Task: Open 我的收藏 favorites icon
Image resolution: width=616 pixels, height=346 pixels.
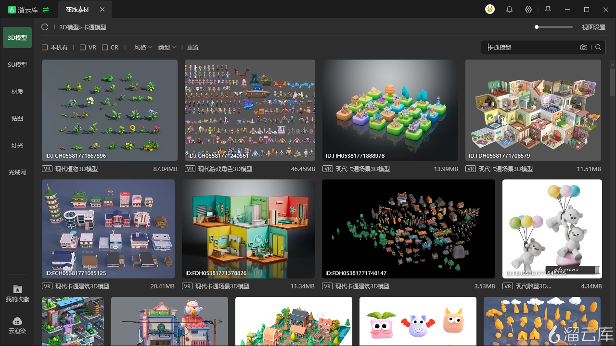Action: (x=17, y=289)
